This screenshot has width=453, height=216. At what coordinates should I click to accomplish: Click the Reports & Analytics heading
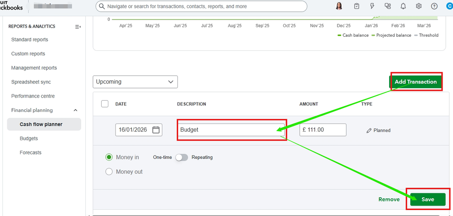coord(32,26)
